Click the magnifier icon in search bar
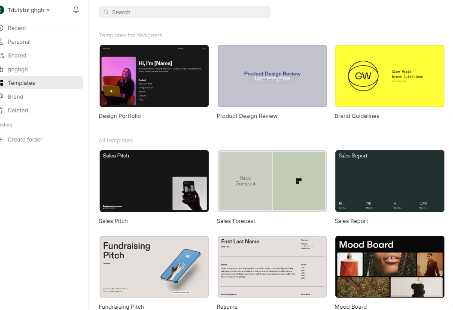 point(106,12)
